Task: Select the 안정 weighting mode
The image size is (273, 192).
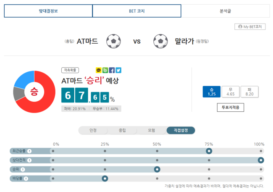Action: (x=93, y=130)
